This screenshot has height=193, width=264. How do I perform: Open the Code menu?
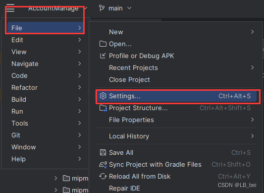click(x=46, y=75)
